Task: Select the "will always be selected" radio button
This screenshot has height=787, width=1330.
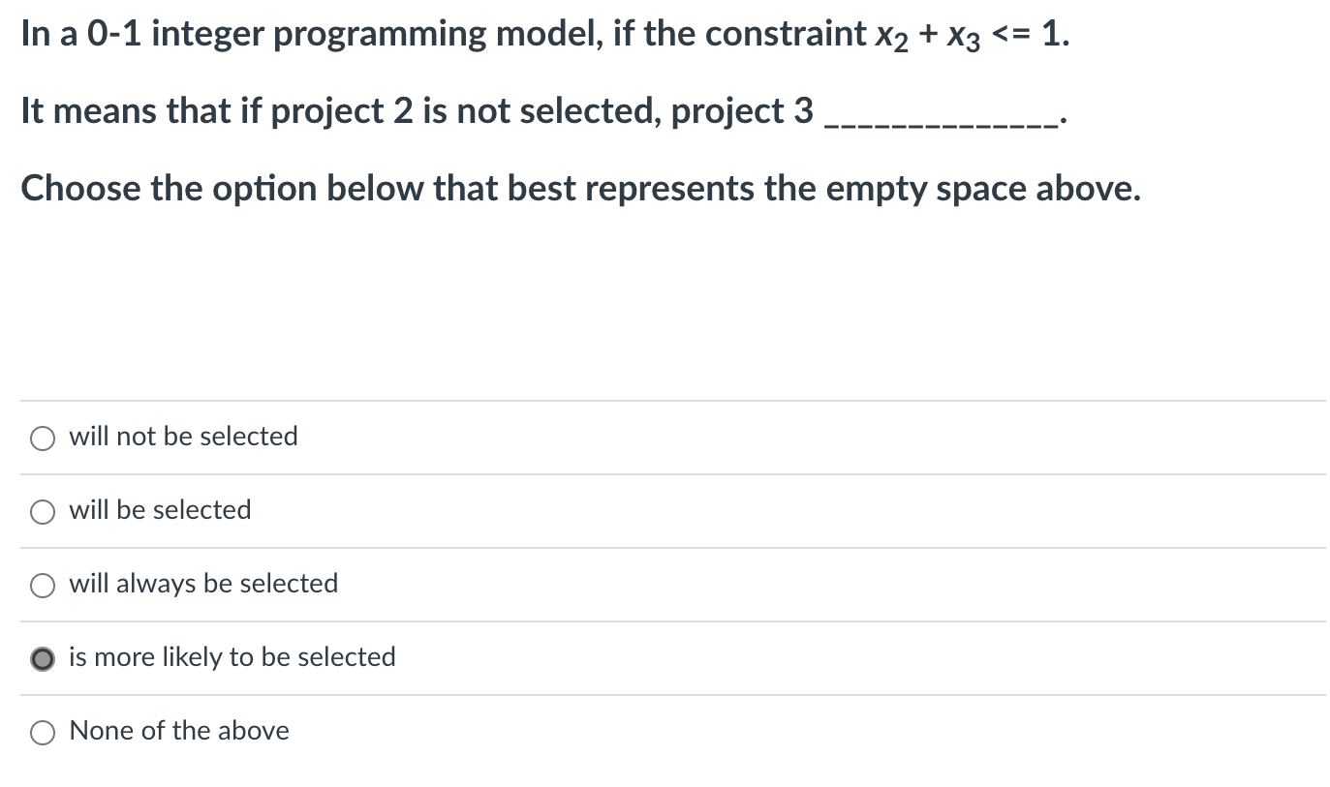Action: (x=43, y=585)
